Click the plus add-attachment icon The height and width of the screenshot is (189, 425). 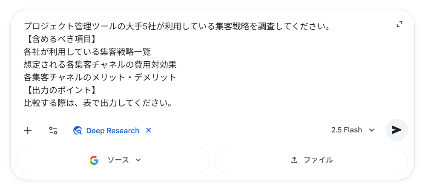[x=28, y=131]
